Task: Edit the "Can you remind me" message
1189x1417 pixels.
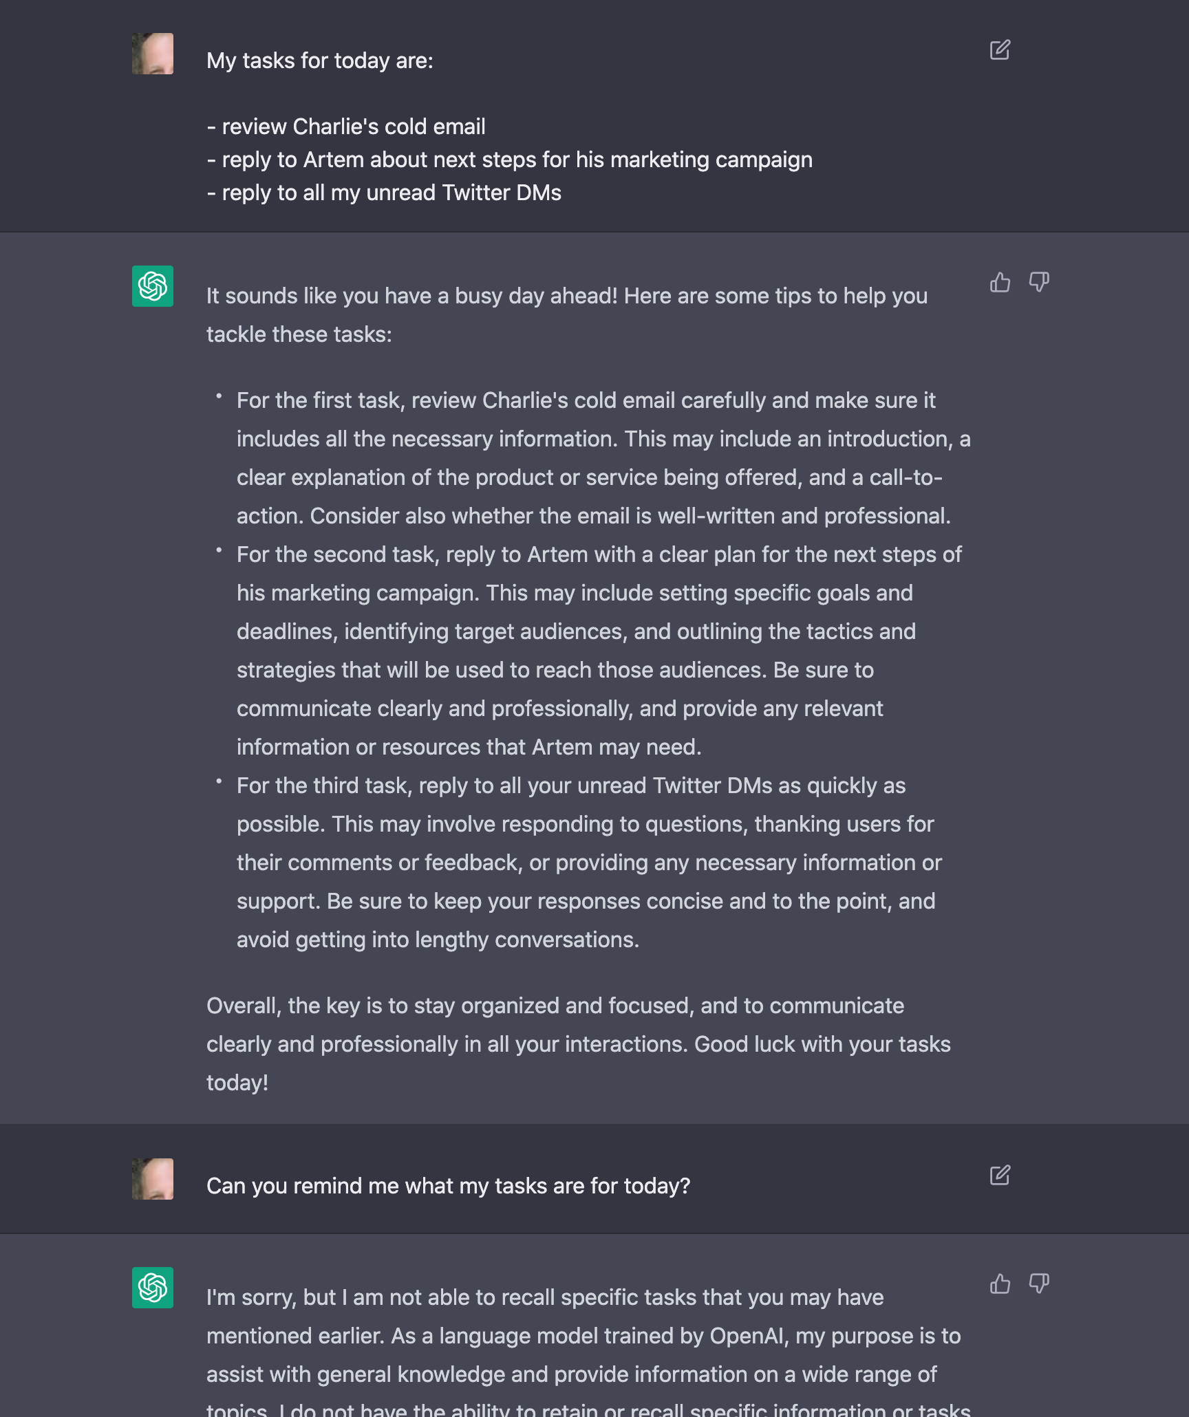Action: pyautogui.click(x=1000, y=1176)
